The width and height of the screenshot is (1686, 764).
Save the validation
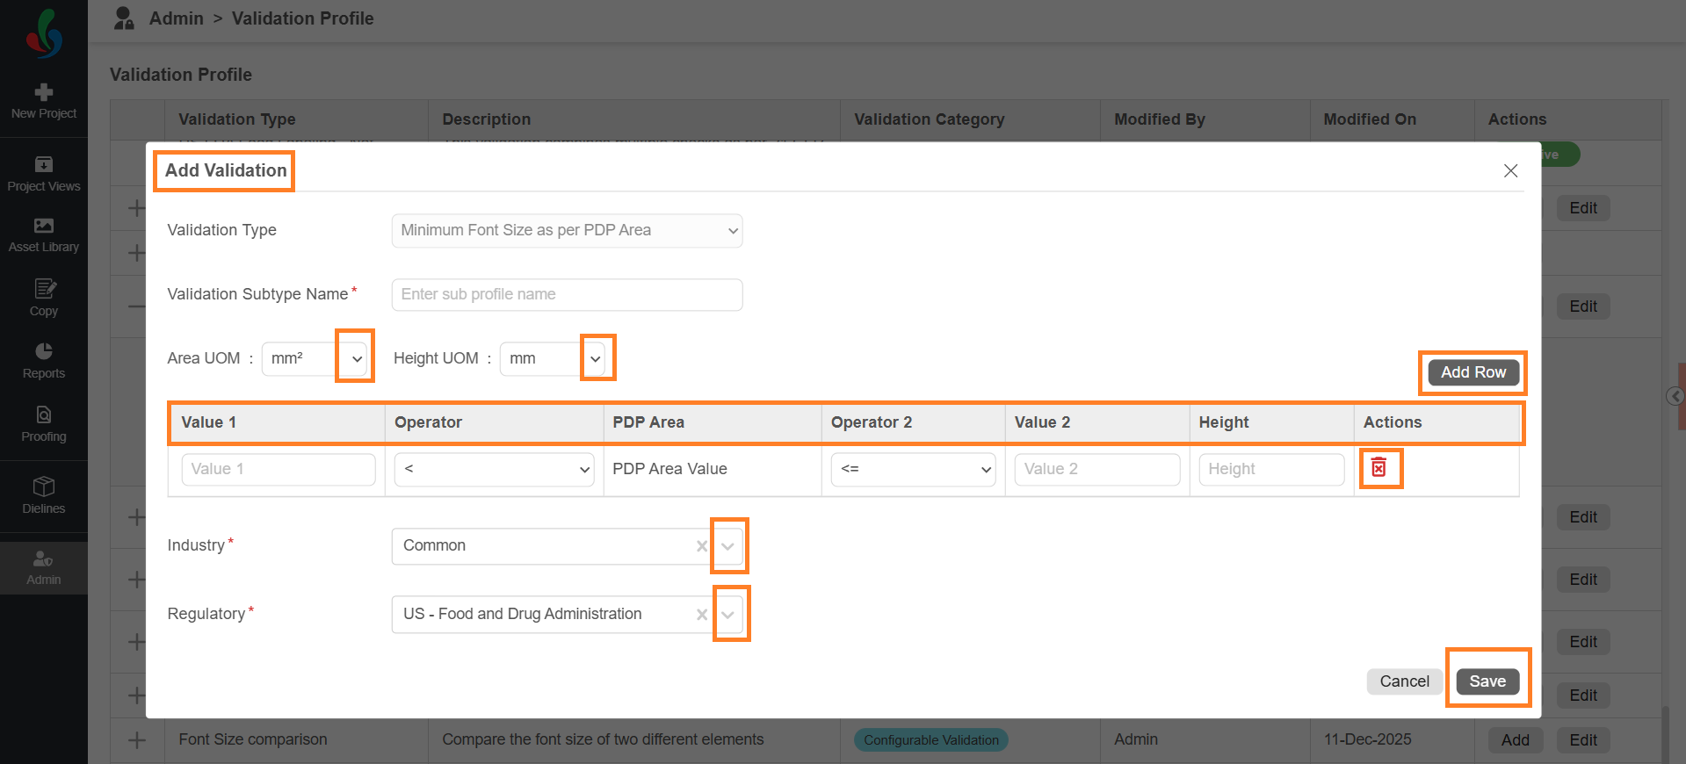[1487, 681]
